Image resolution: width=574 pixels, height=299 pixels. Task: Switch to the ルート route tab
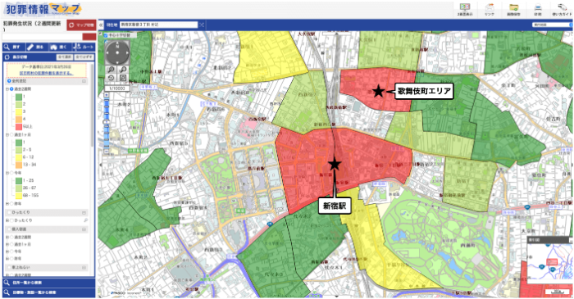(84, 48)
